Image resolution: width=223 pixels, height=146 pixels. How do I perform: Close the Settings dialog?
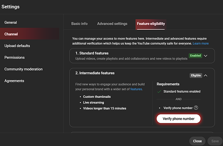pos(197,141)
